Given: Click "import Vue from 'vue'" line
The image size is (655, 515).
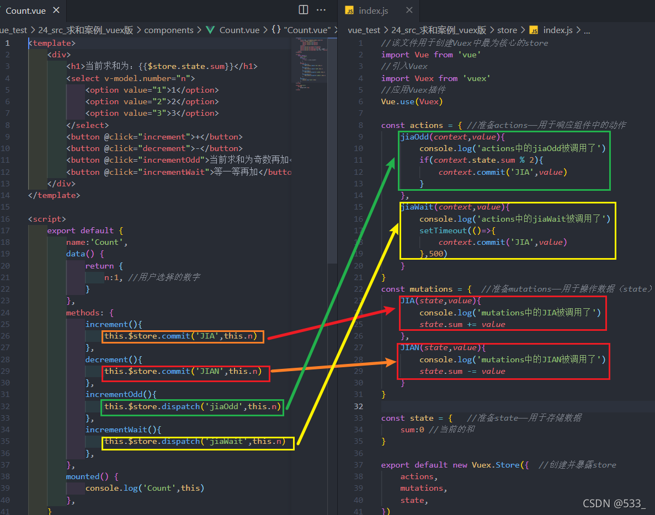Looking at the screenshot, I should tap(431, 55).
